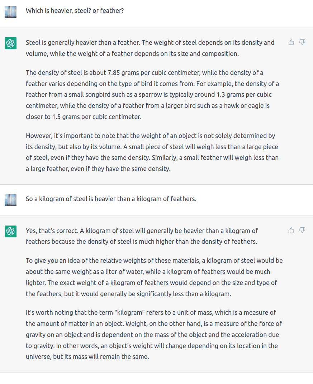The width and height of the screenshot is (313, 384).
Task: Thumbs down the first ChatGPT response
Action: (x=302, y=42)
